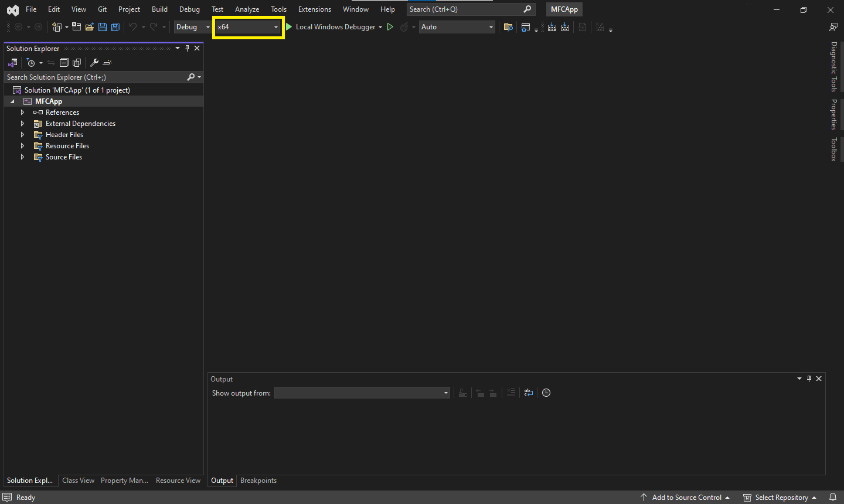Click the Output panel clock timestamp icon
This screenshot has width=844, height=504.
pyautogui.click(x=546, y=393)
